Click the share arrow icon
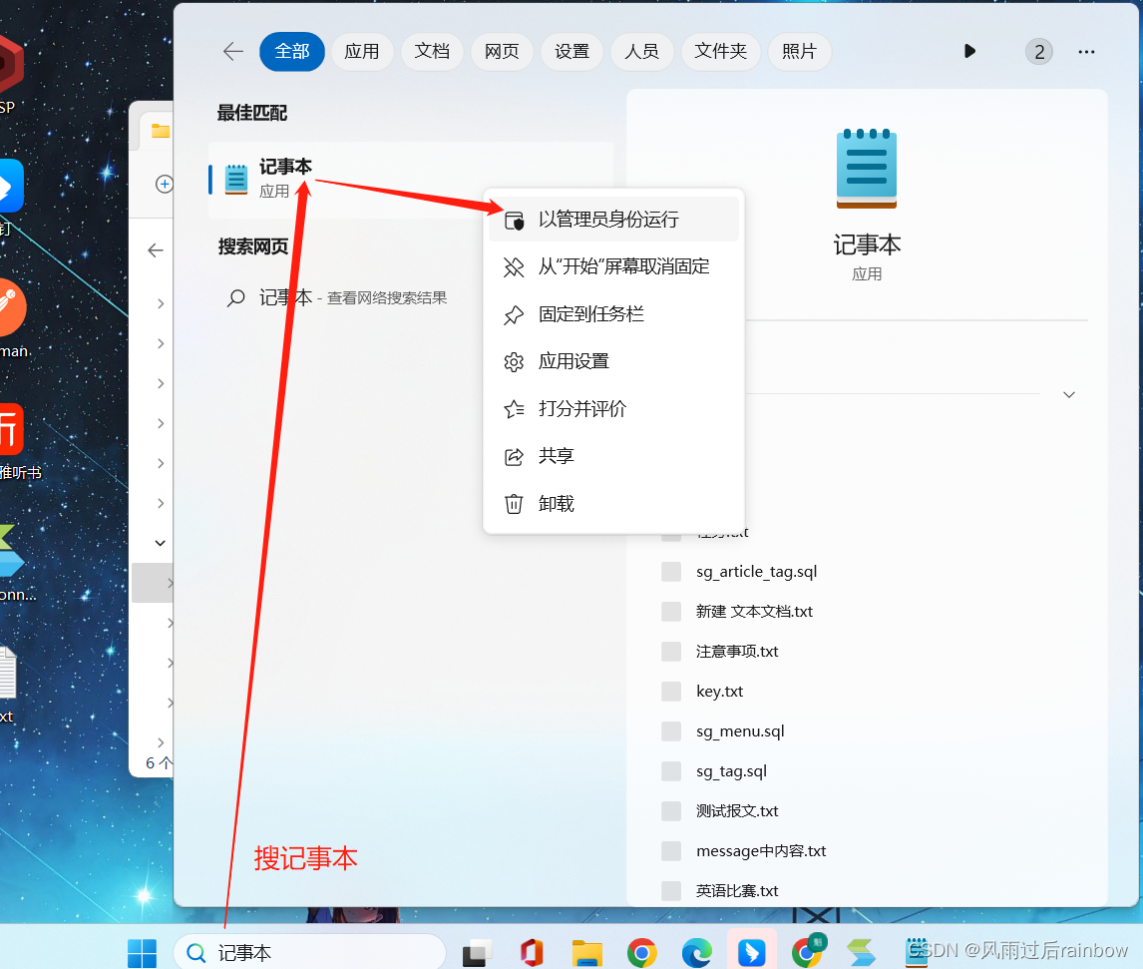The height and width of the screenshot is (969, 1143). click(514, 456)
